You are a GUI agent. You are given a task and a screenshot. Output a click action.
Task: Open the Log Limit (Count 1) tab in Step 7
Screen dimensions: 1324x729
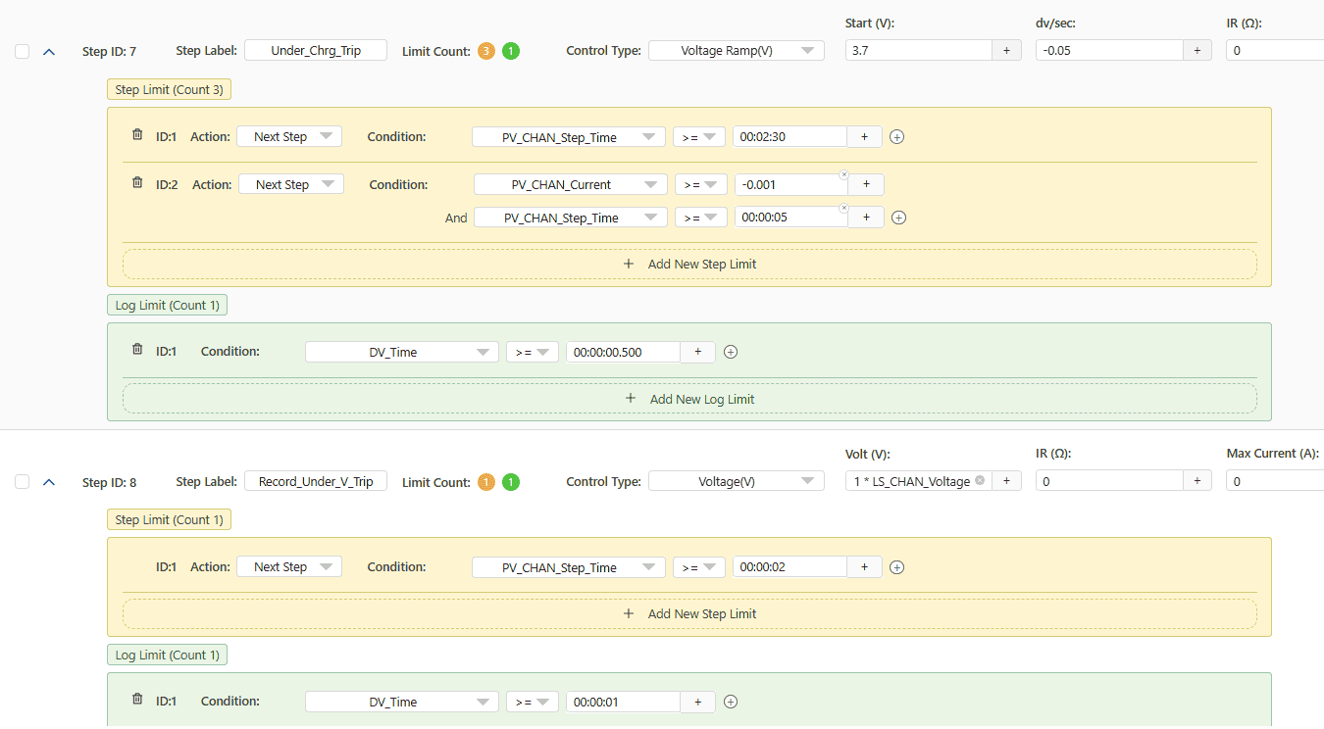coord(167,305)
